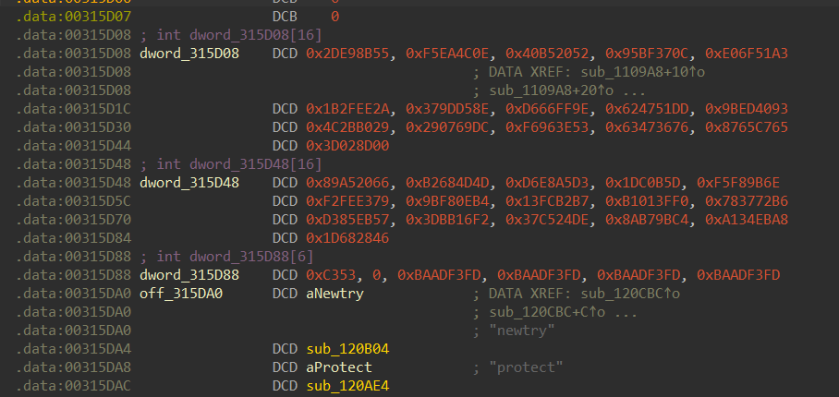Follow the sub_120CBC+C cross reference
The height and width of the screenshot is (397, 839).
click(x=545, y=311)
